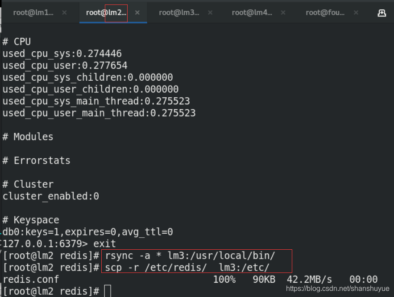Click the db0:keys=1,expires=0,avg_ttl=0 line

[x=88, y=232]
